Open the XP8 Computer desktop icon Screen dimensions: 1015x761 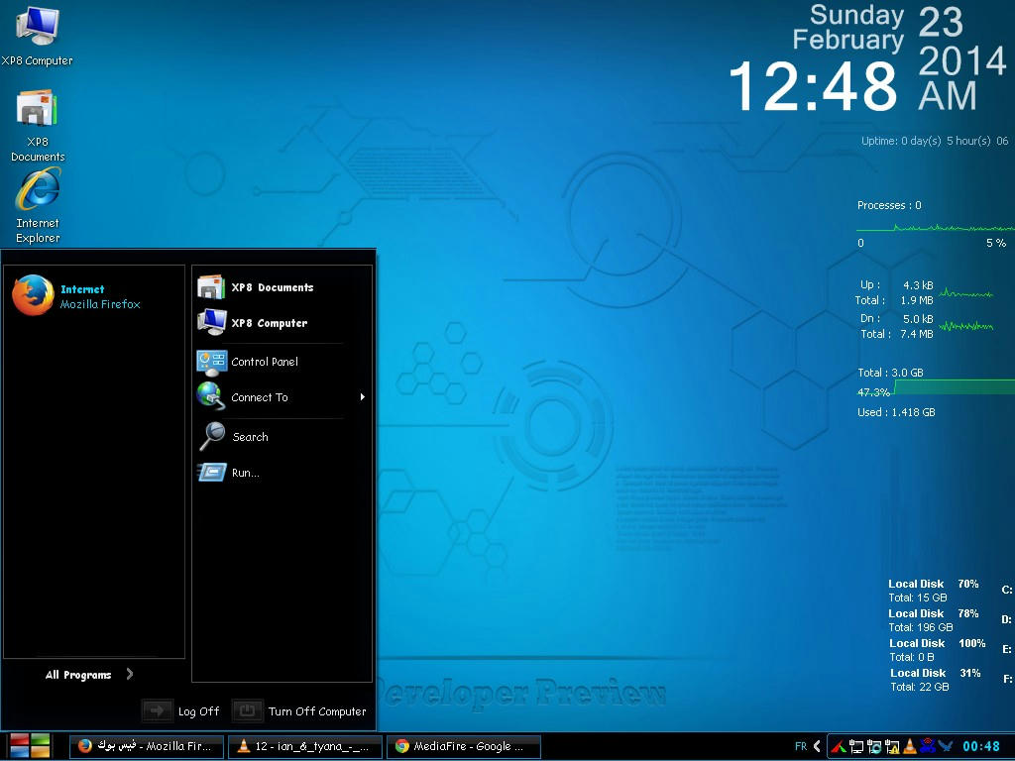tap(37, 36)
